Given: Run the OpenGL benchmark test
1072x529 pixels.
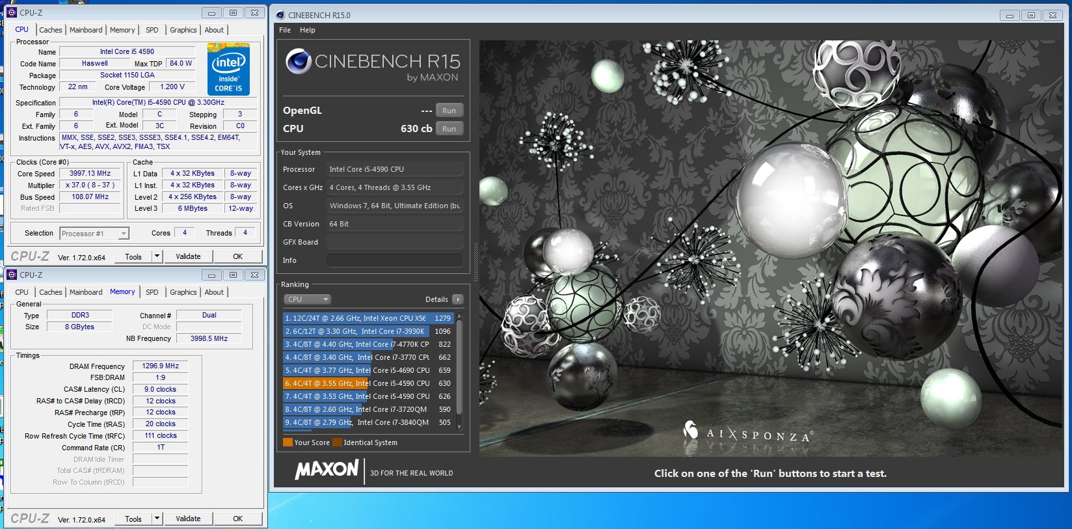Looking at the screenshot, I should pos(449,111).
